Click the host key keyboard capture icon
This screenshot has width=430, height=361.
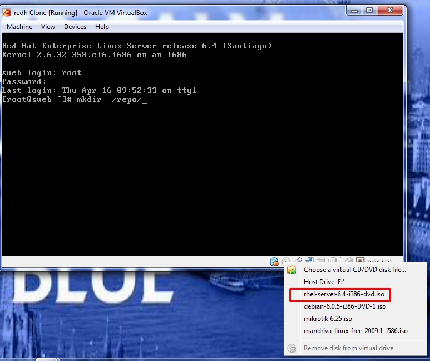point(360,260)
